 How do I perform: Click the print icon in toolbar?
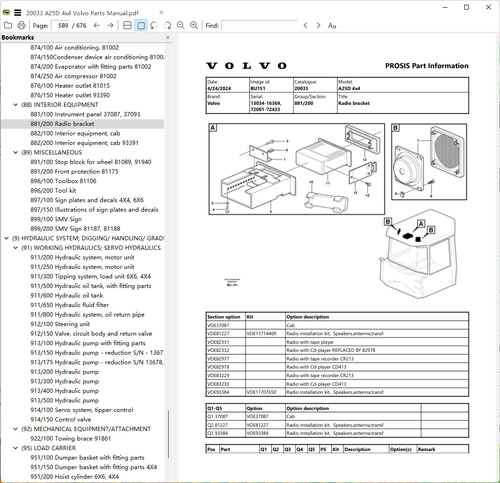[x=21, y=25]
